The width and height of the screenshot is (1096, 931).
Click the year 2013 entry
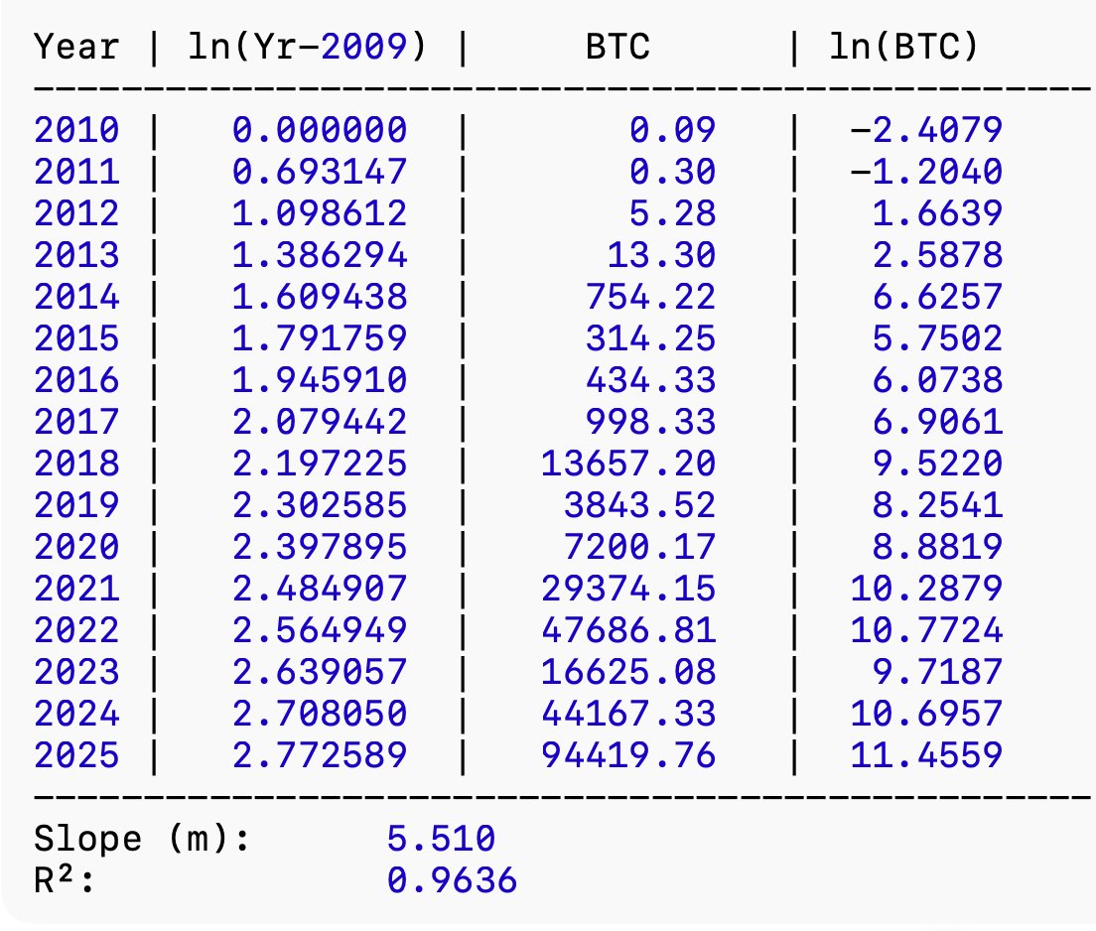[76, 255]
